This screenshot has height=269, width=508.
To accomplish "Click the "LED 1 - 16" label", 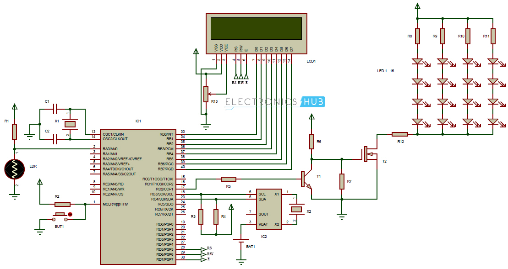I will coord(386,71).
